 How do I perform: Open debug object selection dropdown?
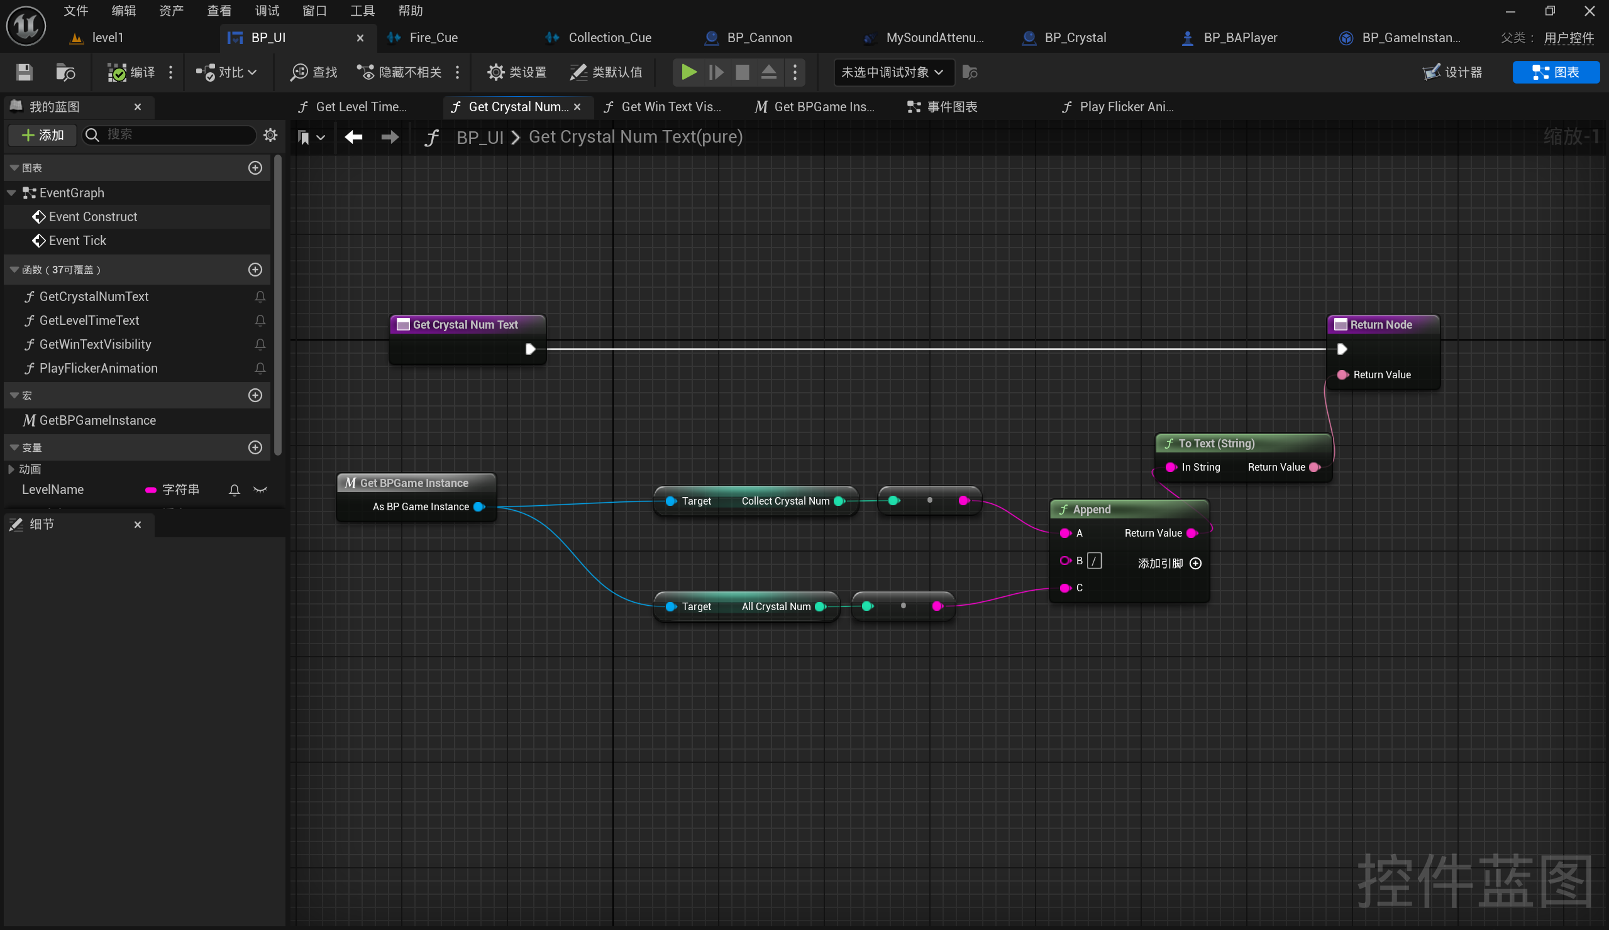(x=893, y=72)
